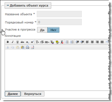
Task: Set participation in progress to 'Да'
Action: [x=42, y=30]
